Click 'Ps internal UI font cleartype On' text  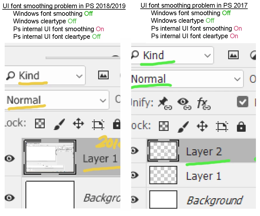point(195,36)
